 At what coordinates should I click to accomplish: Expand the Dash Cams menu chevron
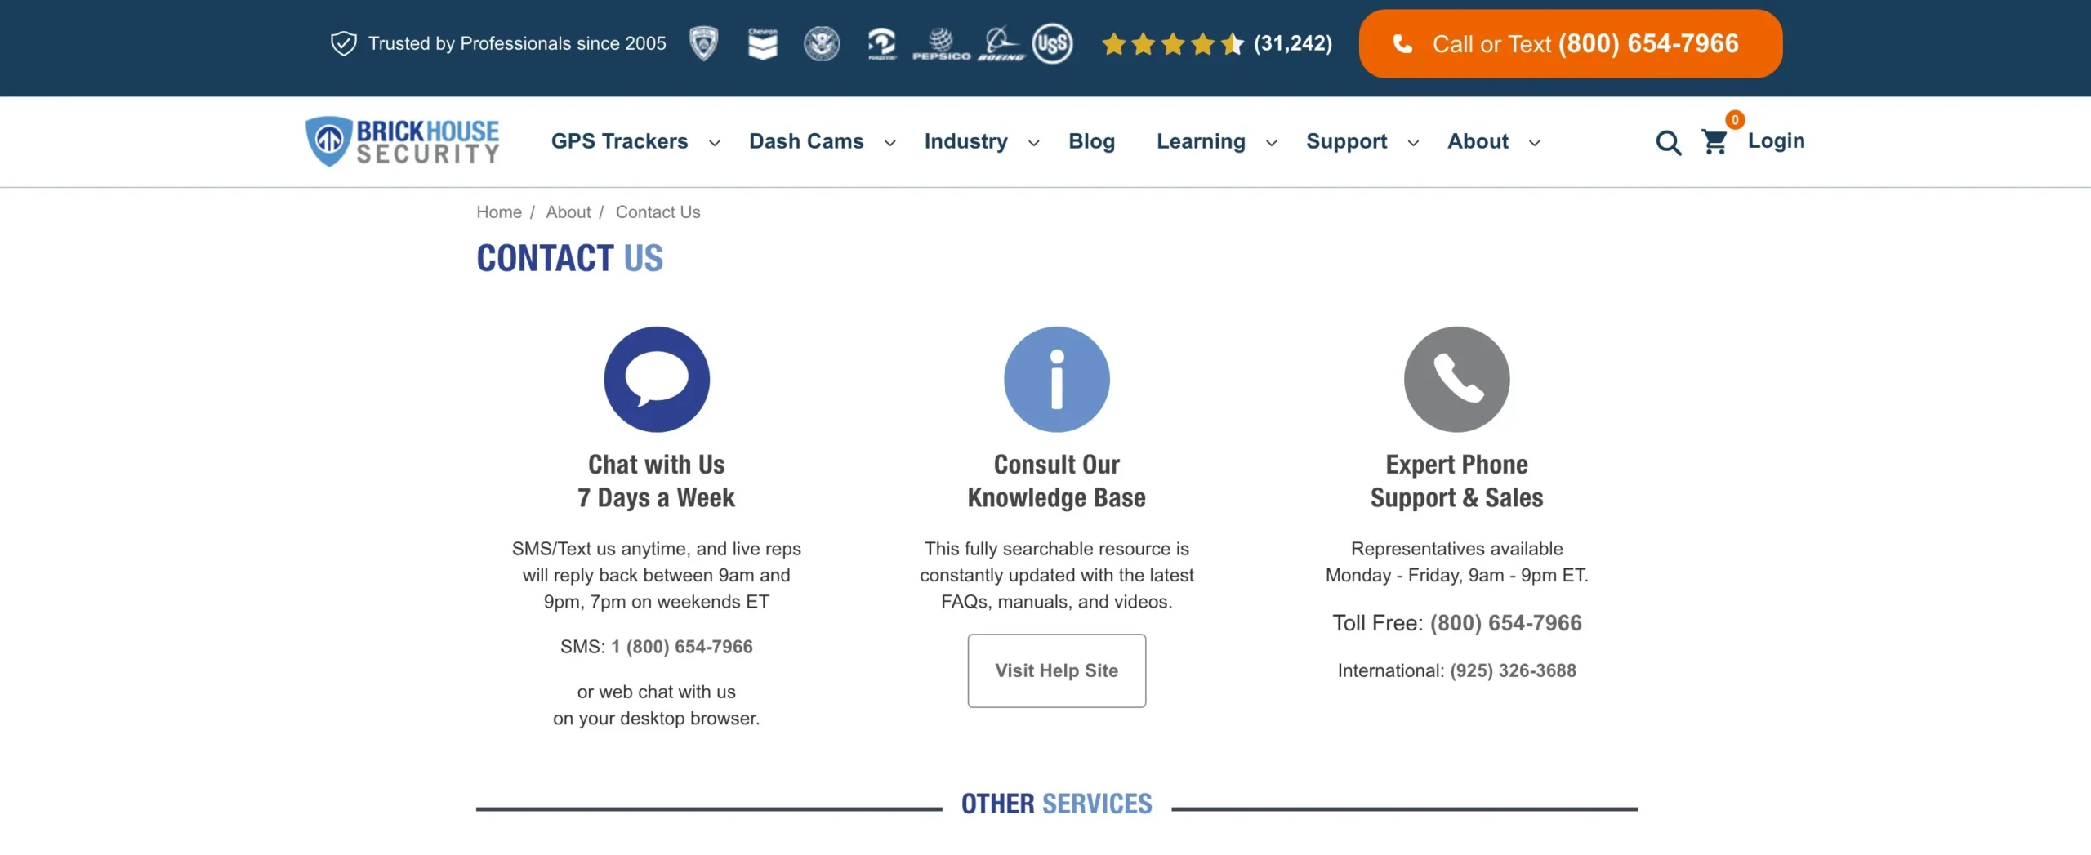(889, 143)
